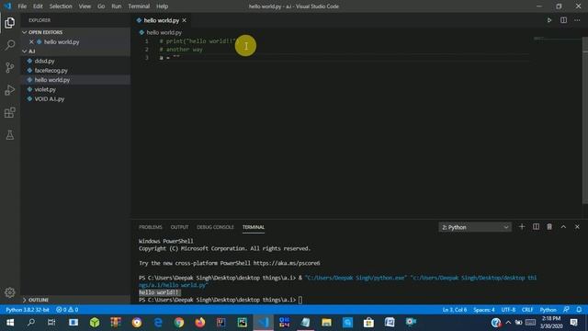Click Ln 3, Col 6 cursor position
Viewport: 588px width, 331px height.
[455, 310]
